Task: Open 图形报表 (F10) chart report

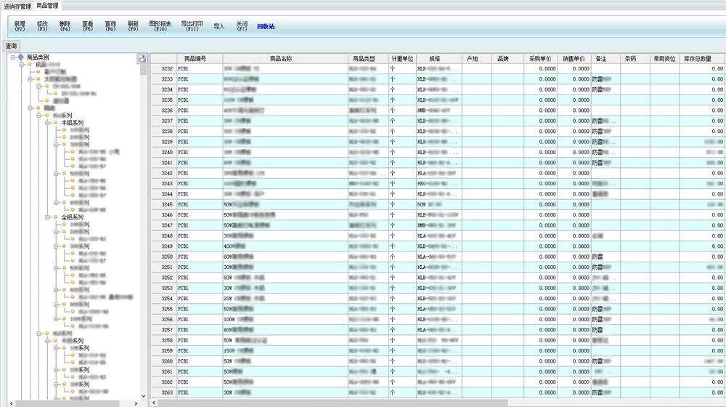Action: point(160,26)
